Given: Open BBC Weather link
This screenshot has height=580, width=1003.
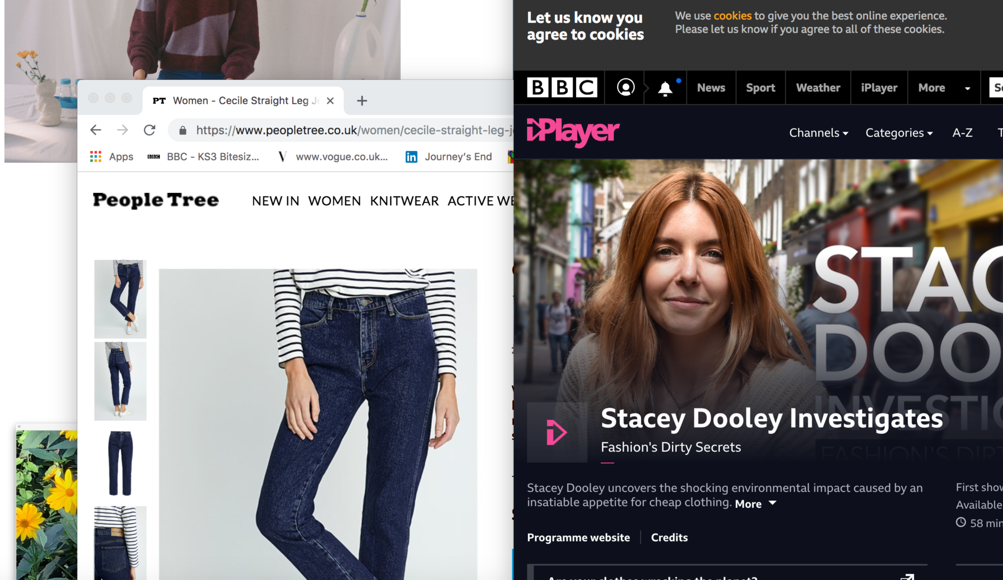Looking at the screenshot, I should coord(818,88).
